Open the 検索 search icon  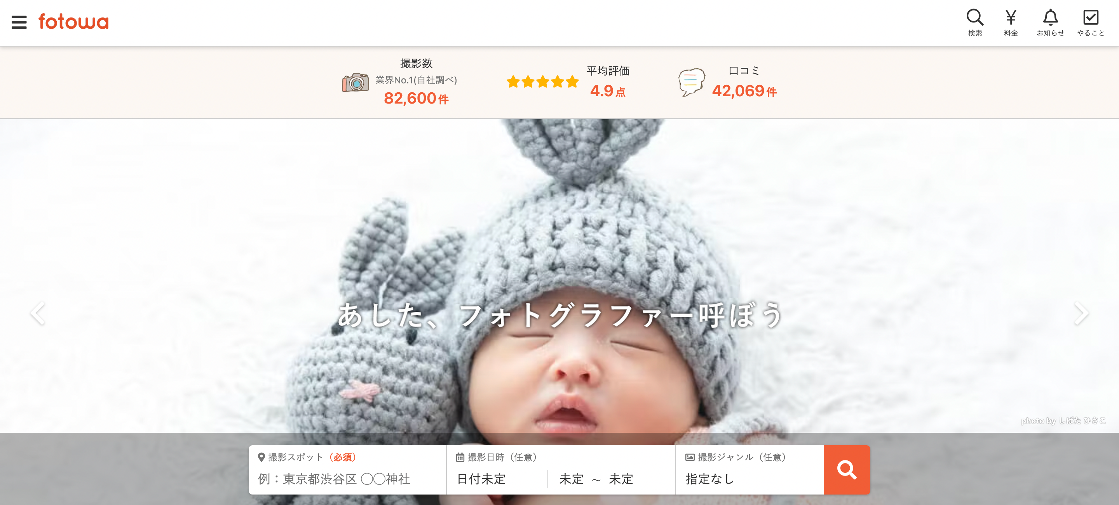(x=975, y=22)
